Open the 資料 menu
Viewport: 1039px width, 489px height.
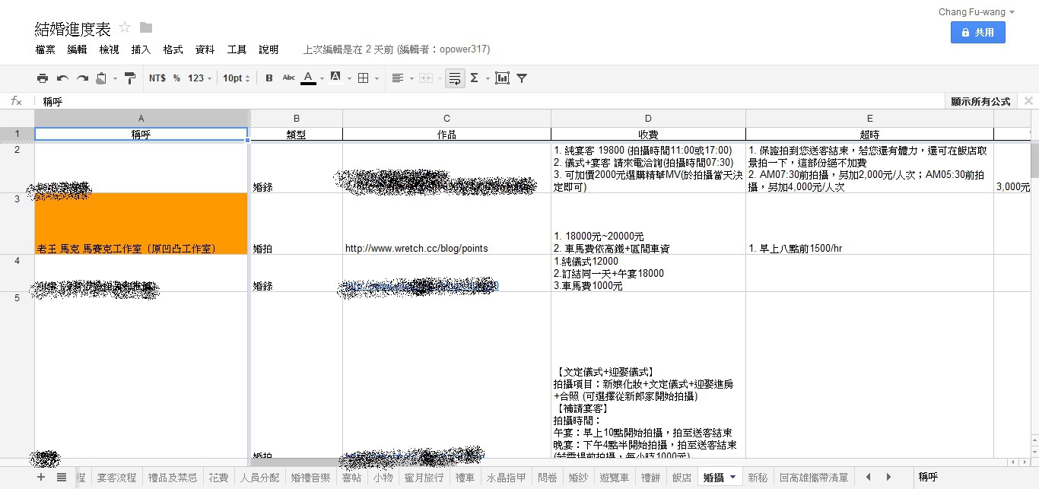pos(205,49)
